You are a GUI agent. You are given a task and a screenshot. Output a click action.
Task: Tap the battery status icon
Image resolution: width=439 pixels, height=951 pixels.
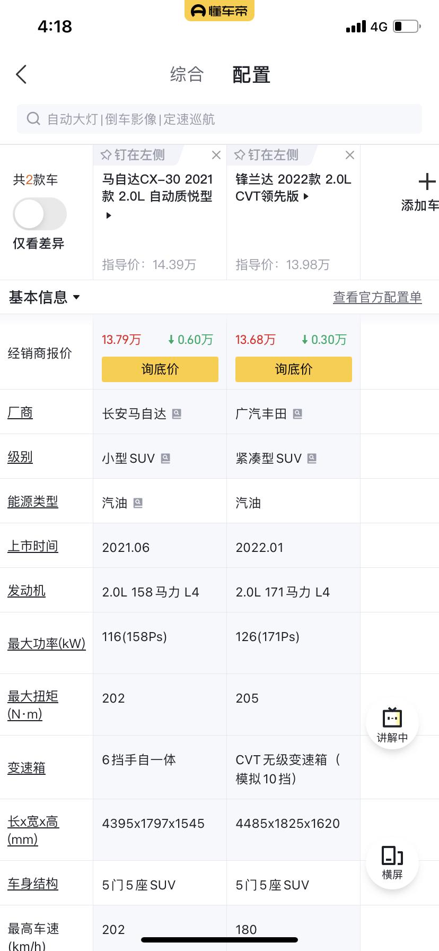pyautogui.click(x=407, y=26)
